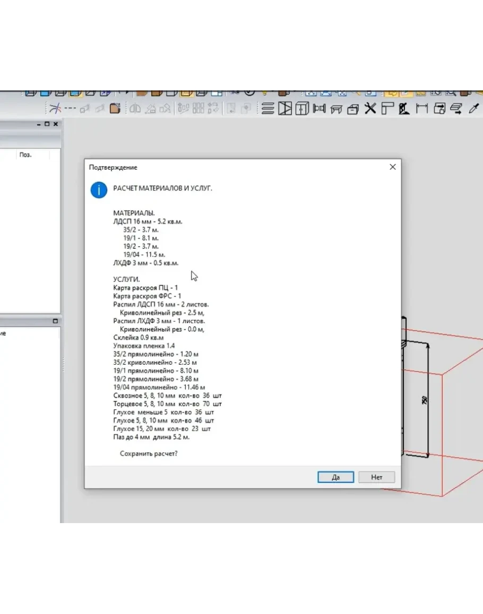The width and height of the screenshot is (483, 614).
Task: Select the cabinet with doors tool icon
Action: pyautogui.click(x=302, y=109)
